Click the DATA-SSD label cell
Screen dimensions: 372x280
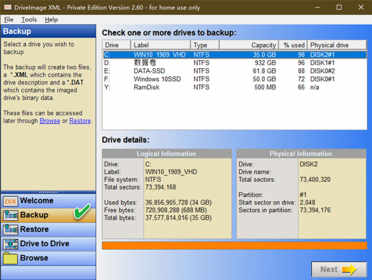[x=149, y=71]
